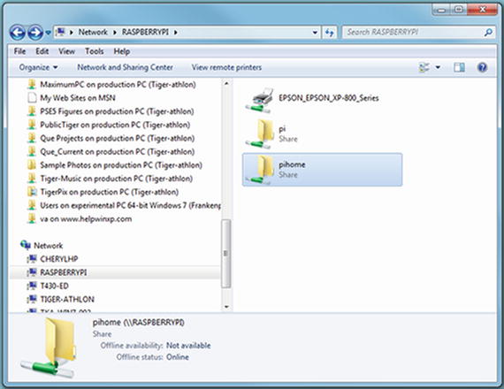
Task: Select Que Projects on production PC
Action: pyautogui.click(x=117, y=138)
